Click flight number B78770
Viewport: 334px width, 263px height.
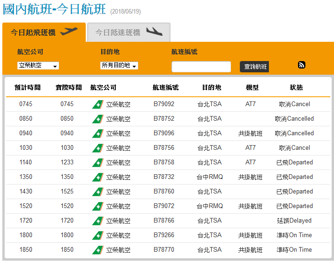pos(164,249)
